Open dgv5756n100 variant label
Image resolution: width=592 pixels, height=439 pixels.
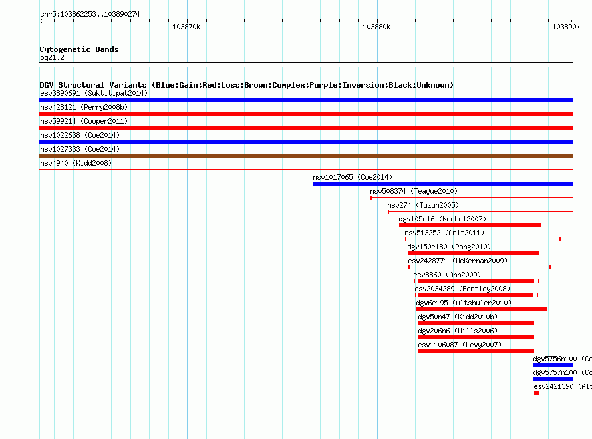click(x=562, y=359)
